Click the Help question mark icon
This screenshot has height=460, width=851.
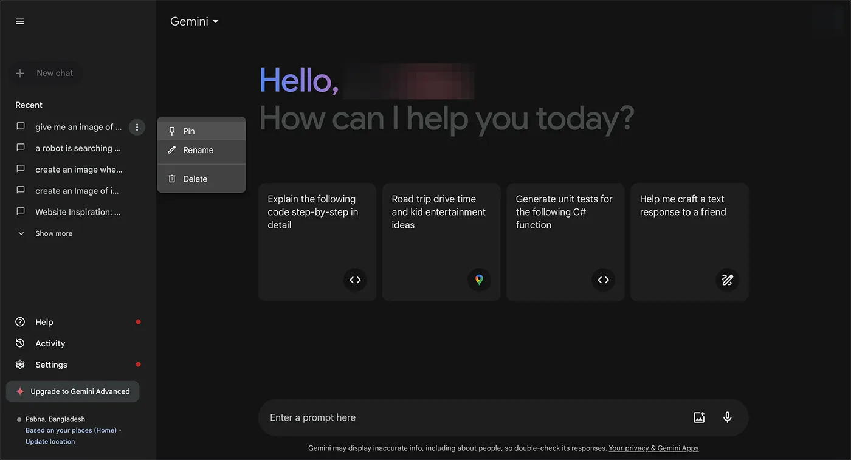20,322
